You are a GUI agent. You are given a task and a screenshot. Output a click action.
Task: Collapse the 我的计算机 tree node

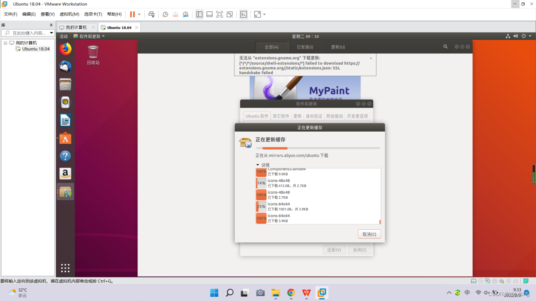coord(5,43)
